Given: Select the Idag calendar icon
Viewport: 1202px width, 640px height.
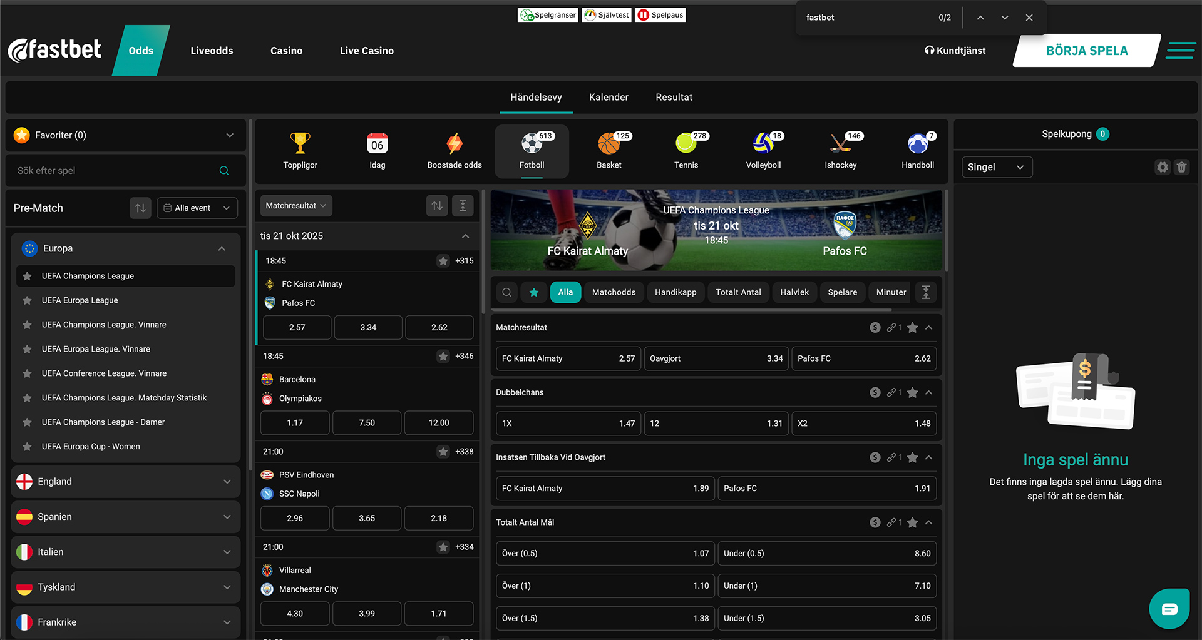Looking at the screenshot, I should [x=377, y=150].
